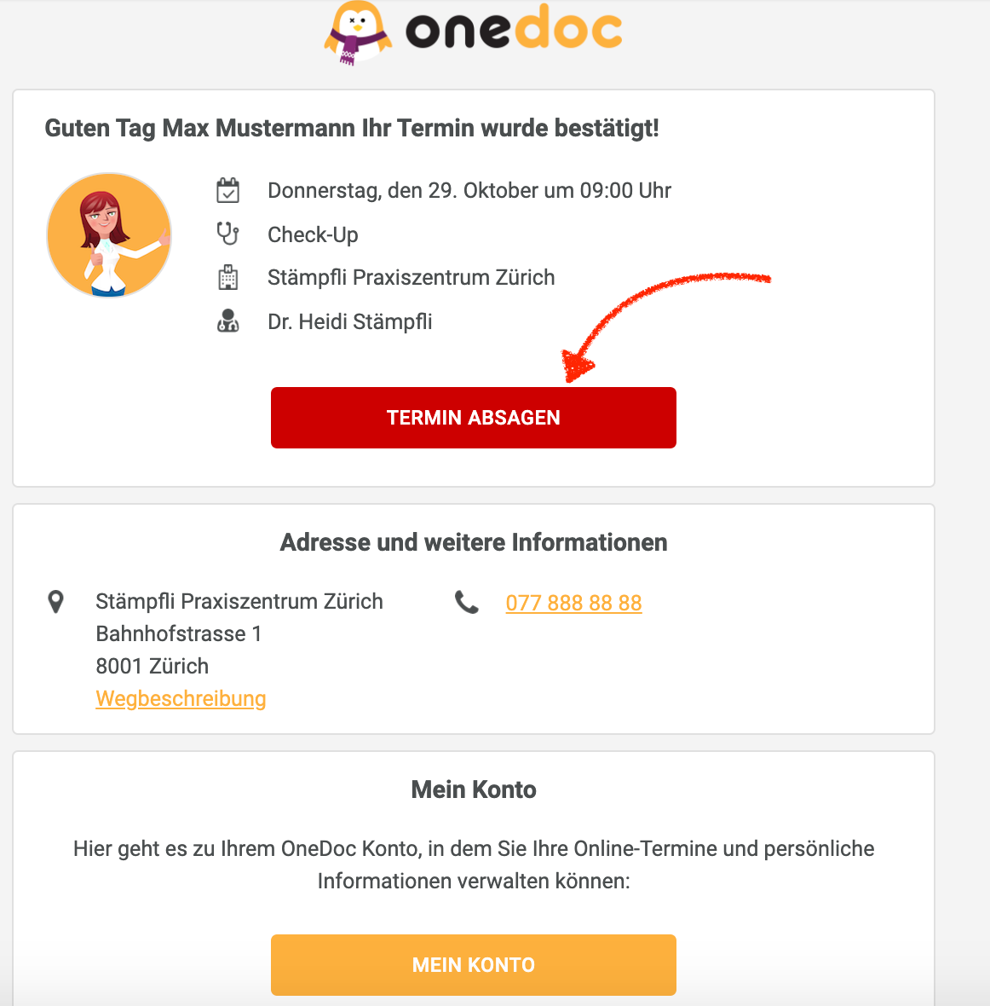Click the appointment date and time text
The image size is (990, 1006).
coord(469,190)
